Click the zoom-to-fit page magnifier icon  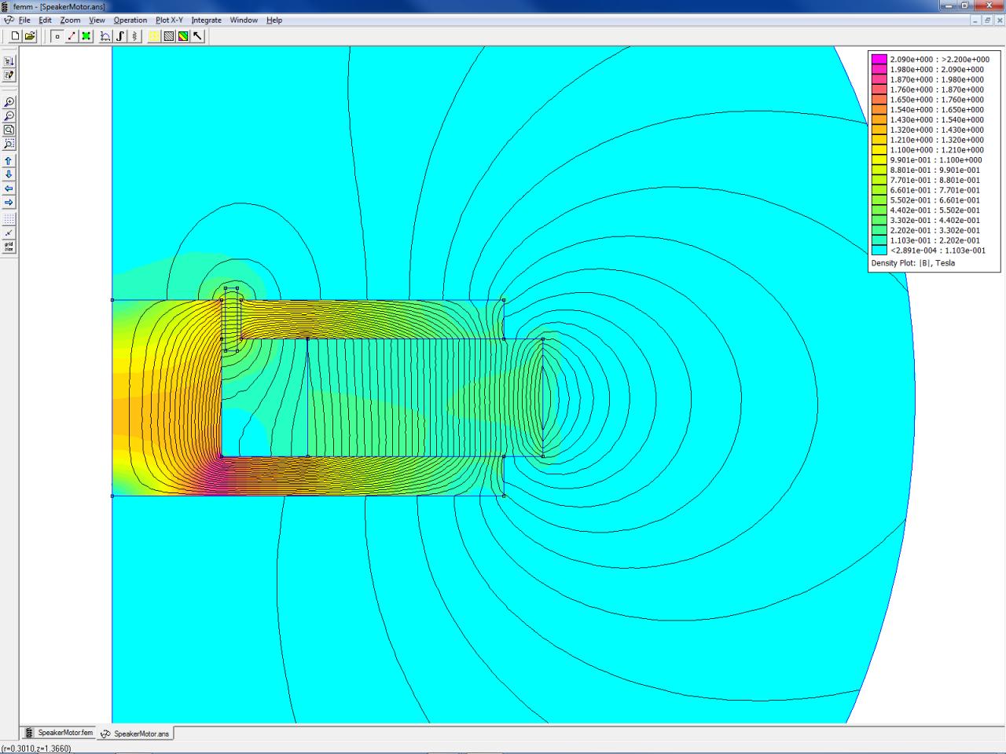pyautogui.click(x=9, y=130)
